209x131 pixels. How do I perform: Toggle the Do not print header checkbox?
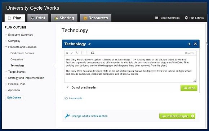pyautogui.click(x=68, y=87)
